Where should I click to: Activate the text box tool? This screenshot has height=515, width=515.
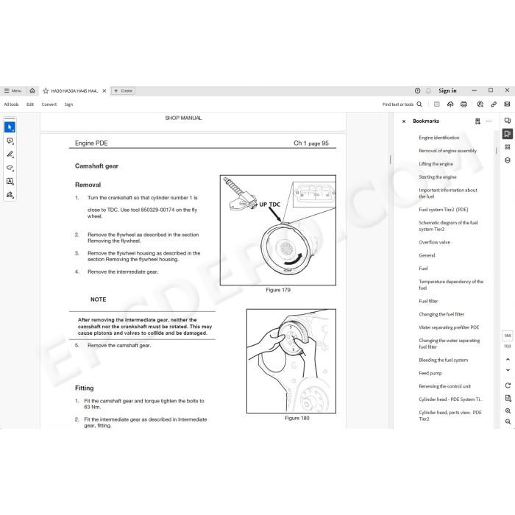coord(10,181)
